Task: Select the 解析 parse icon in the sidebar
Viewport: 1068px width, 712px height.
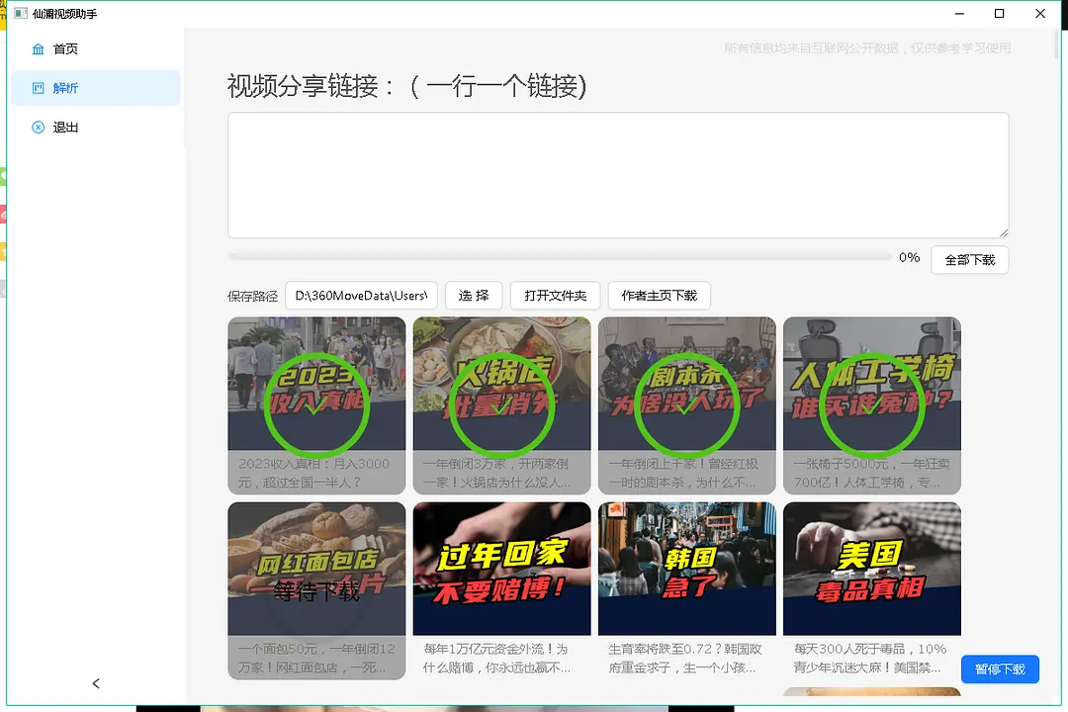Action: click(39, 88)
